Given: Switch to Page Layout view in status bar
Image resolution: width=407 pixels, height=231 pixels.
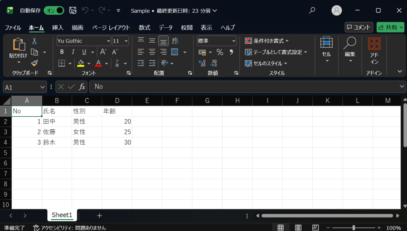Looking at the screenshot, I should click(298, 228).
